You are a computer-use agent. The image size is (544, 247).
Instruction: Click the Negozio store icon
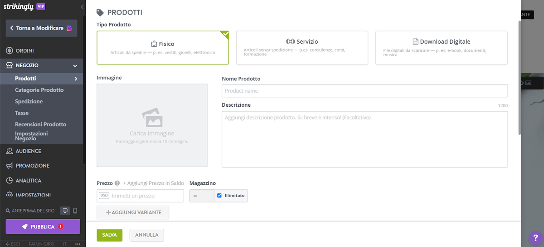coord(9,65)
